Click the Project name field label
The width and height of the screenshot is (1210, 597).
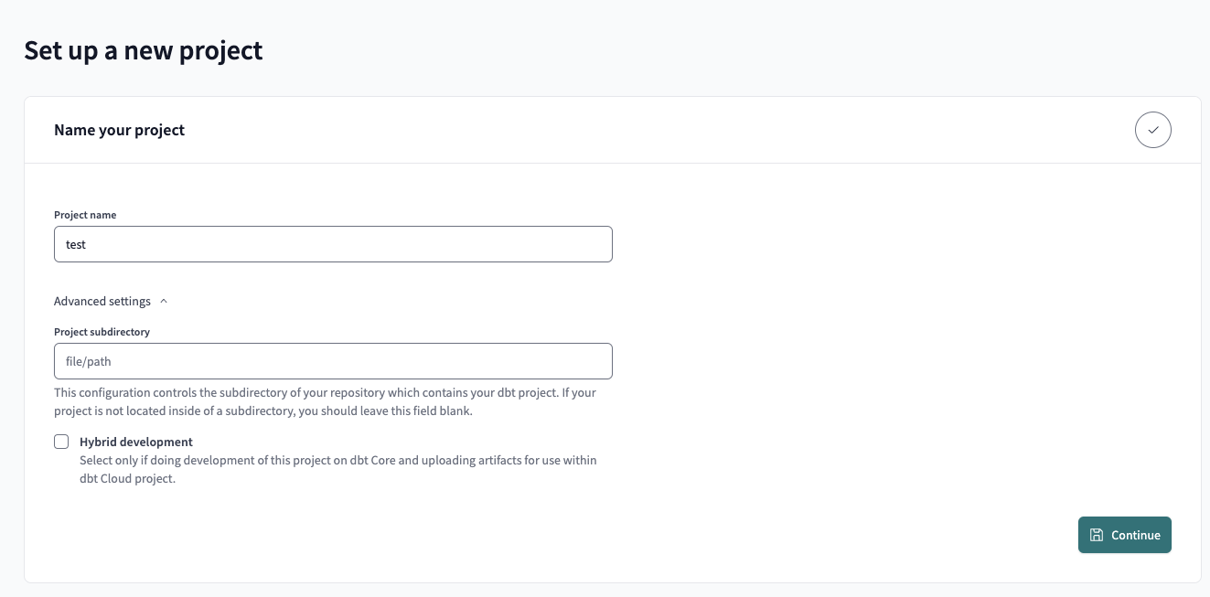point(85,215)
